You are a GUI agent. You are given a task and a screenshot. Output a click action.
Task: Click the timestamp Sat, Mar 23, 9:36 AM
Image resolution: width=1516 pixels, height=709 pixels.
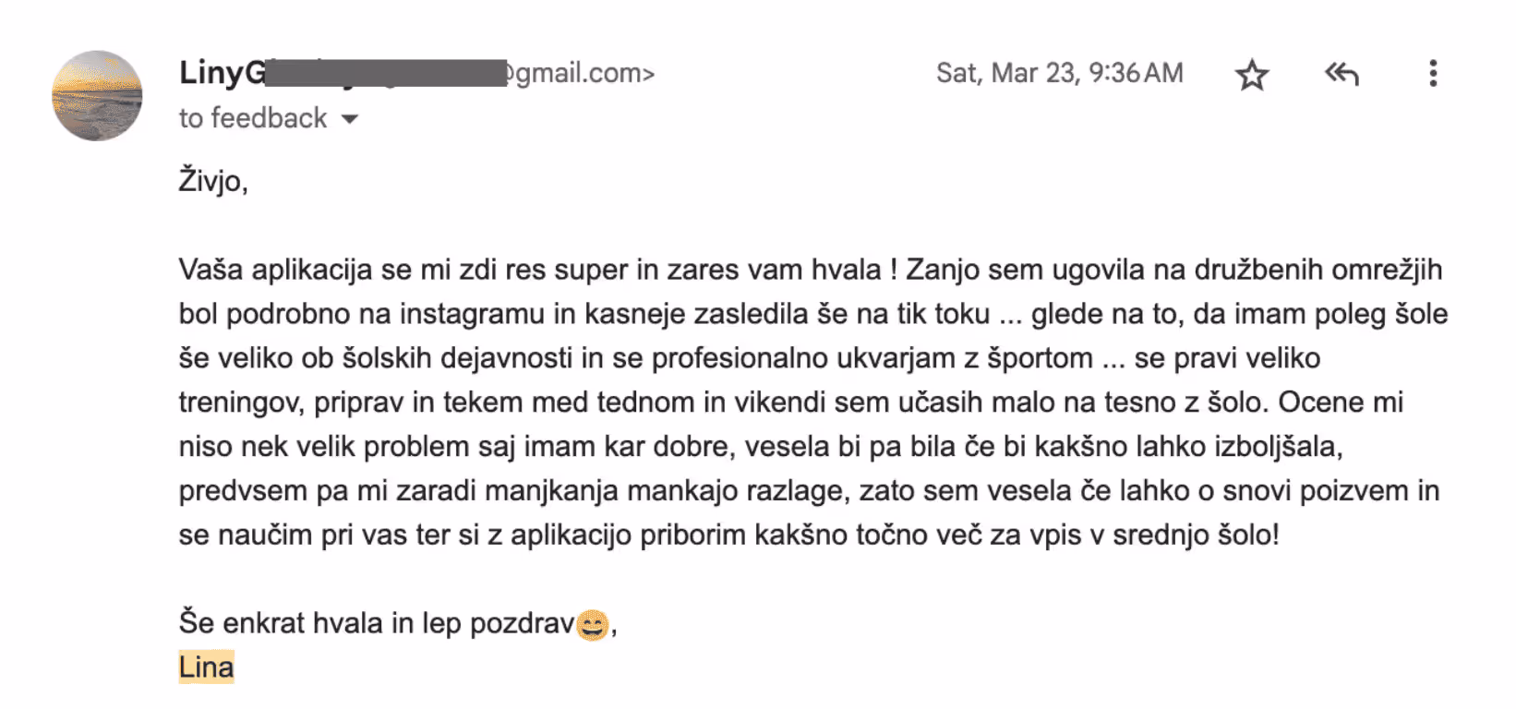tap(1059, 73)
